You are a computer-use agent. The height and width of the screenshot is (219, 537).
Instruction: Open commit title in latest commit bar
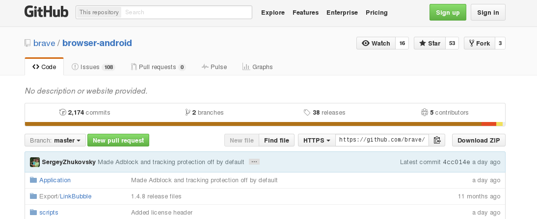171,162
